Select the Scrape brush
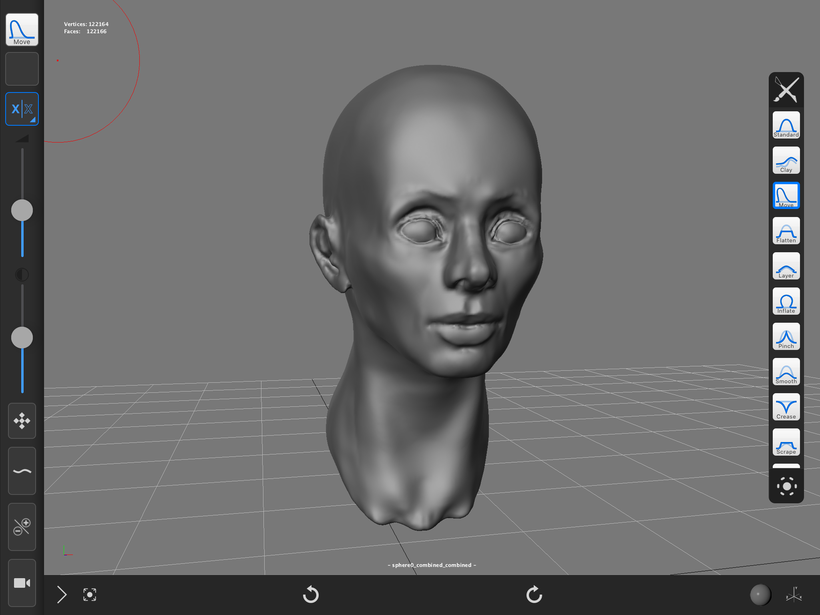820x615 pixels. [786, 442]
